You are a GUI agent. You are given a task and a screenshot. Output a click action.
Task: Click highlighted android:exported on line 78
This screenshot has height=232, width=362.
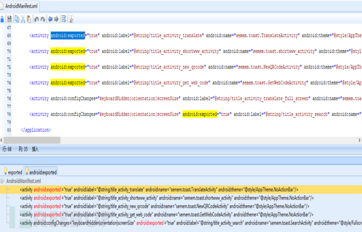(200, 114)
